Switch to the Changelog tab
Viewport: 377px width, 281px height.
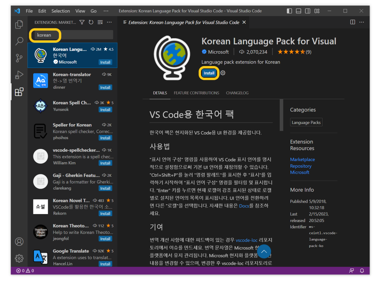pyautogui.click(x=237, y=93)
